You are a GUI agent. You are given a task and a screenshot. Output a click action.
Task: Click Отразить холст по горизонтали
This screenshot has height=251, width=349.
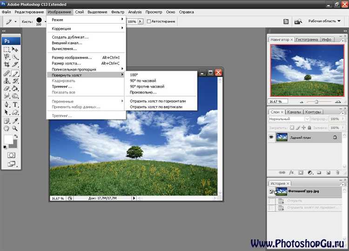tap(158, 101)
